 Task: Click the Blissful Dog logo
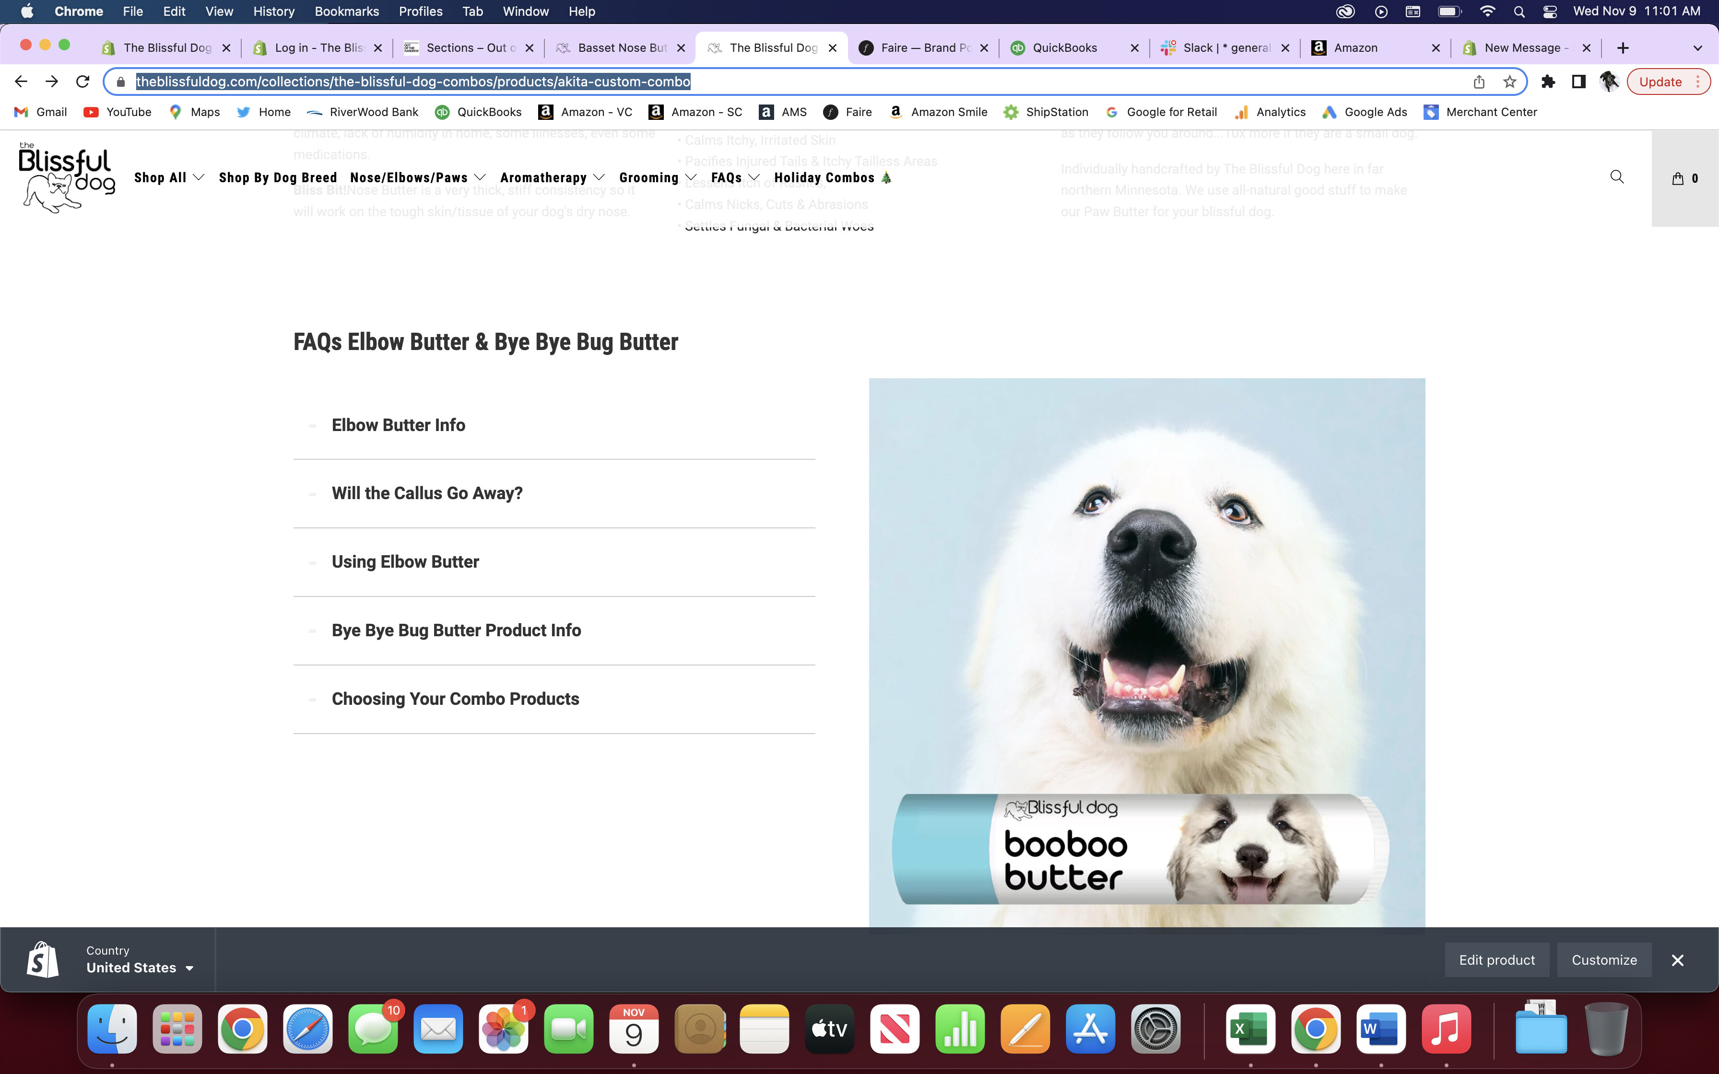67,177
